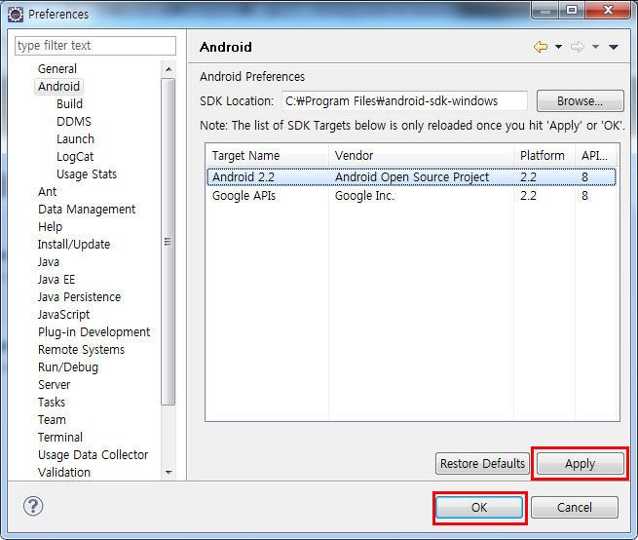Screen dimensions: 638x540
Task: Click the tree scrollbar up arrow
Action: point(169,69)
